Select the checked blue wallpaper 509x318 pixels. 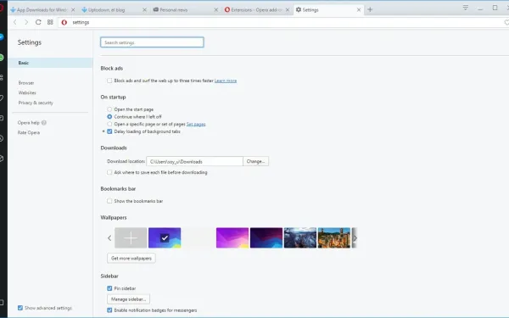tap(165, 237)
